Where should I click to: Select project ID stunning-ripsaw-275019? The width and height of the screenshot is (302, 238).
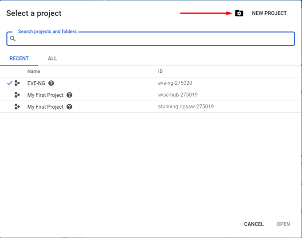pos(186,107)
